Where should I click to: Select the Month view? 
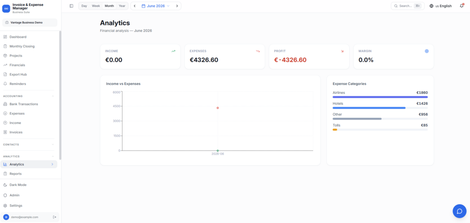(x=109, y=6)
